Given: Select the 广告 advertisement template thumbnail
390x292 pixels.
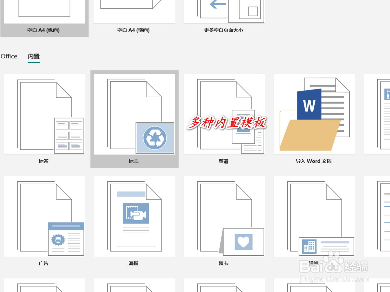Looking at the screenshot, I should 45,216.
